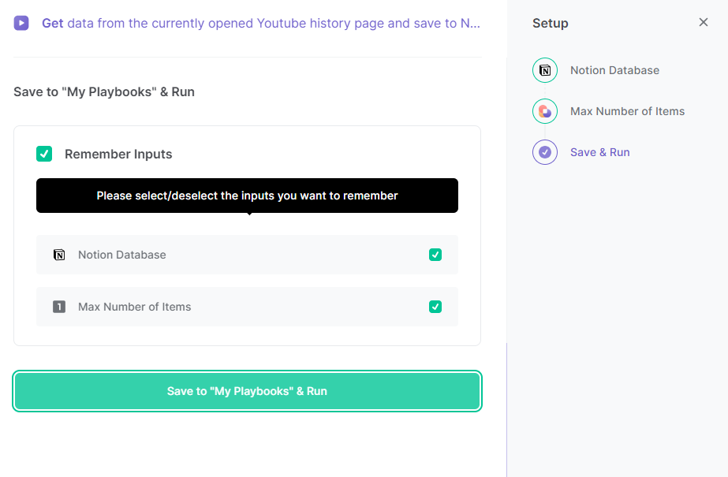The height and width of the screenshot is (477, 728).
Task: Click the "1" icon beside Max Number of Items
Action: point(59,307)
